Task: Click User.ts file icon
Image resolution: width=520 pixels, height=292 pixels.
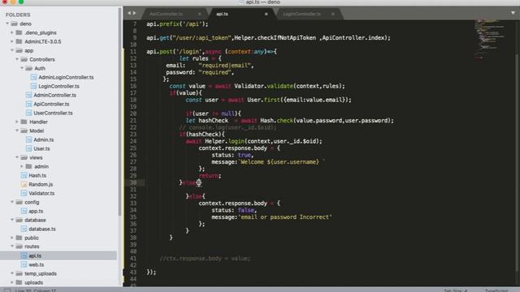Action: 29,148
